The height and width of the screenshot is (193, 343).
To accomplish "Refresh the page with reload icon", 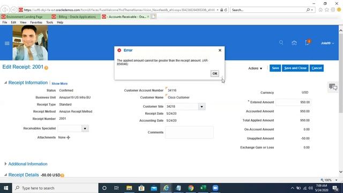I will pos(226,10).
